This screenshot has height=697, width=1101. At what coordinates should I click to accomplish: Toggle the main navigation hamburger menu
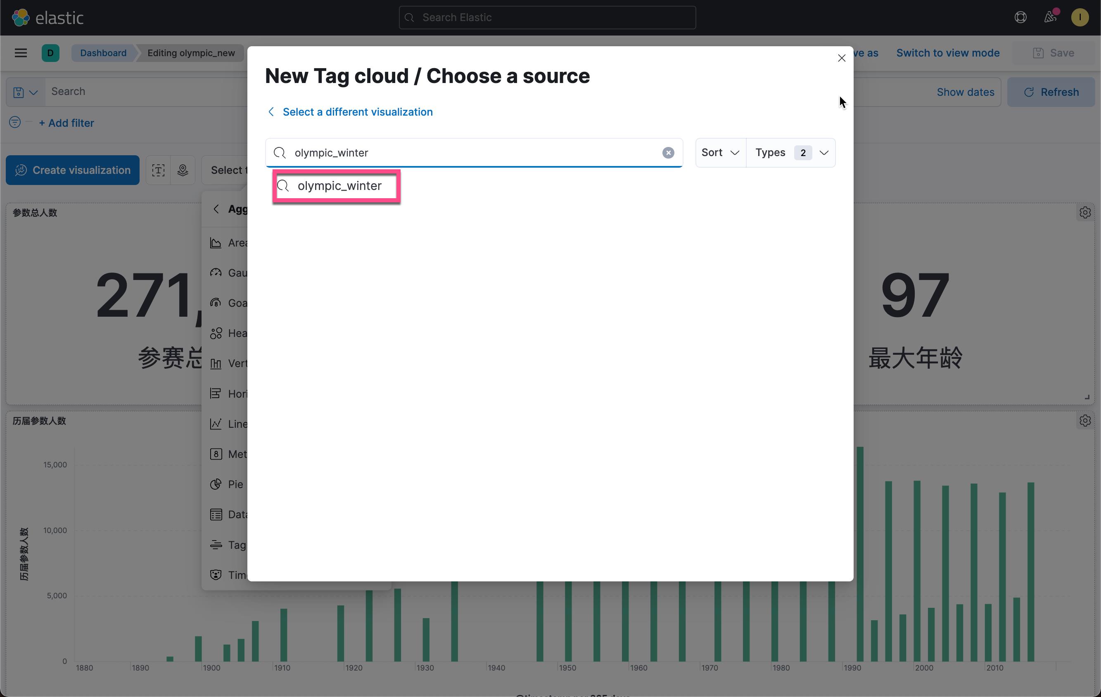[x=21, y=53]
